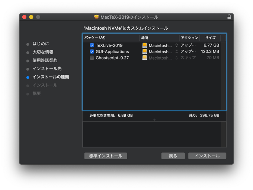Select the インストール先 step in sidebar
This screenshot has width=253, height=190.
[47, 69]
